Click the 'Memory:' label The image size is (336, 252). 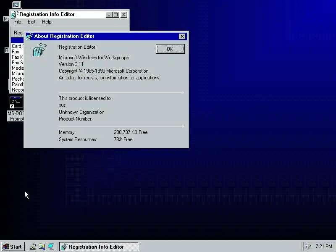pyautogui.click(x=67, y=132)
